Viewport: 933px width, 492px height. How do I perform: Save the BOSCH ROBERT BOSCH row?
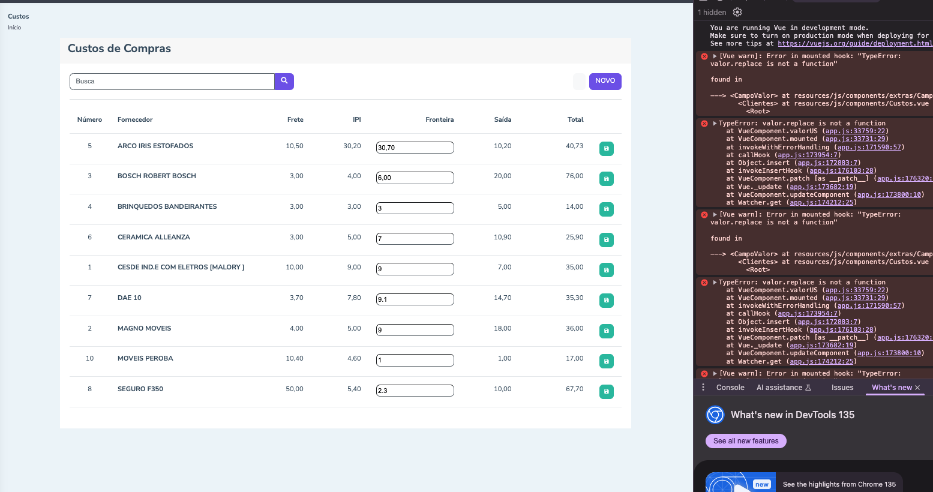(x=606, y=179)
